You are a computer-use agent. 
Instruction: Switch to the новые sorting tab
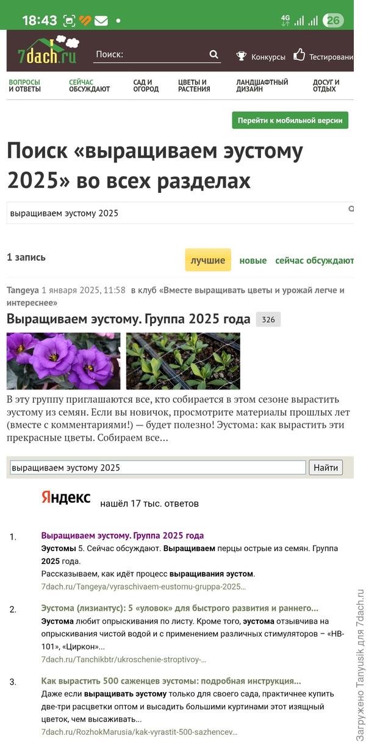pos(253,261)
